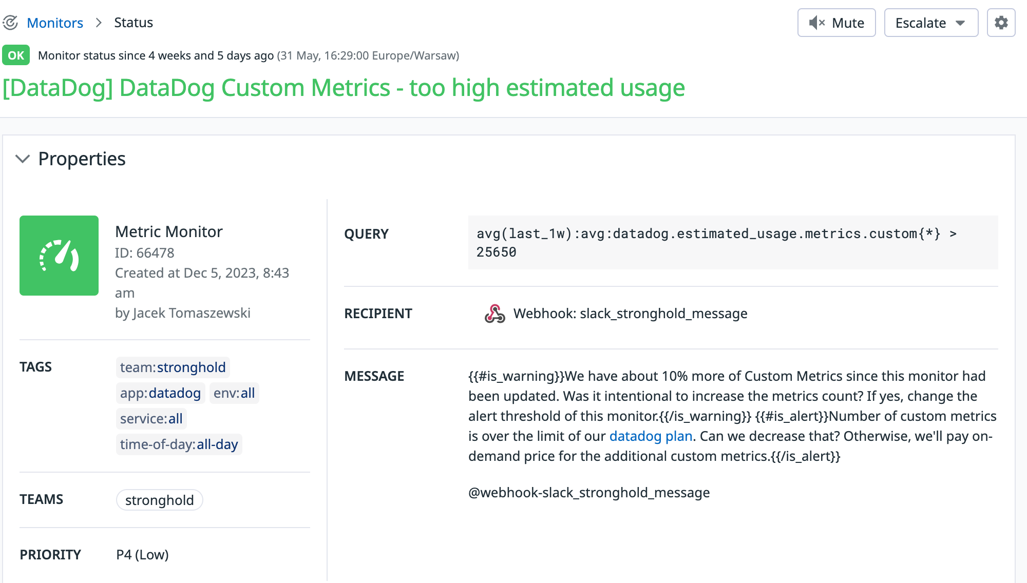Select the service:all tag
This screenshot has width=1027, height=583.
151,419
